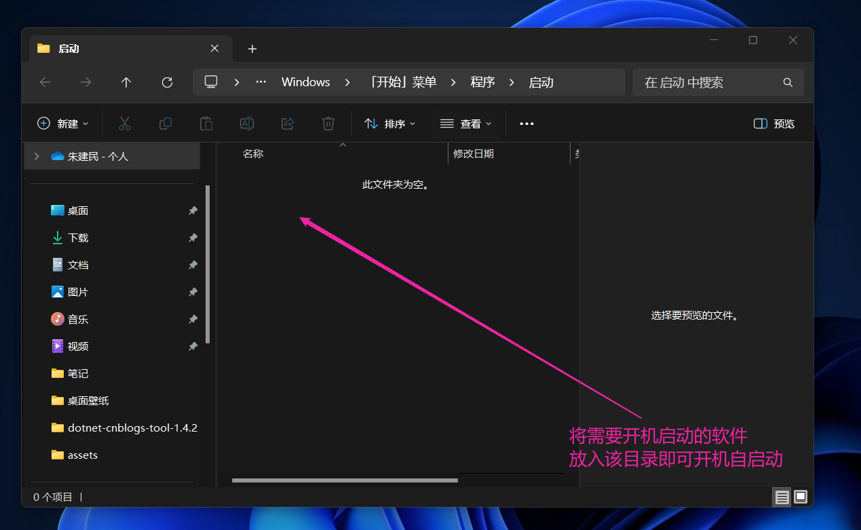Open the 查看 view menu

(466, 124)
